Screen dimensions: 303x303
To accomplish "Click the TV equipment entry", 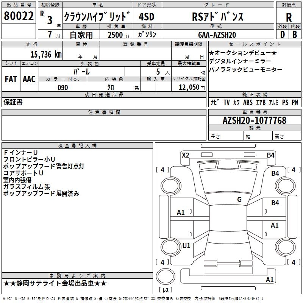I will [x=226, y=102].
